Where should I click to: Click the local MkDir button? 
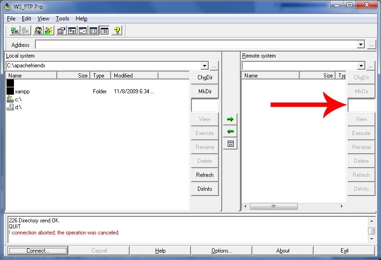coord(205,91)
